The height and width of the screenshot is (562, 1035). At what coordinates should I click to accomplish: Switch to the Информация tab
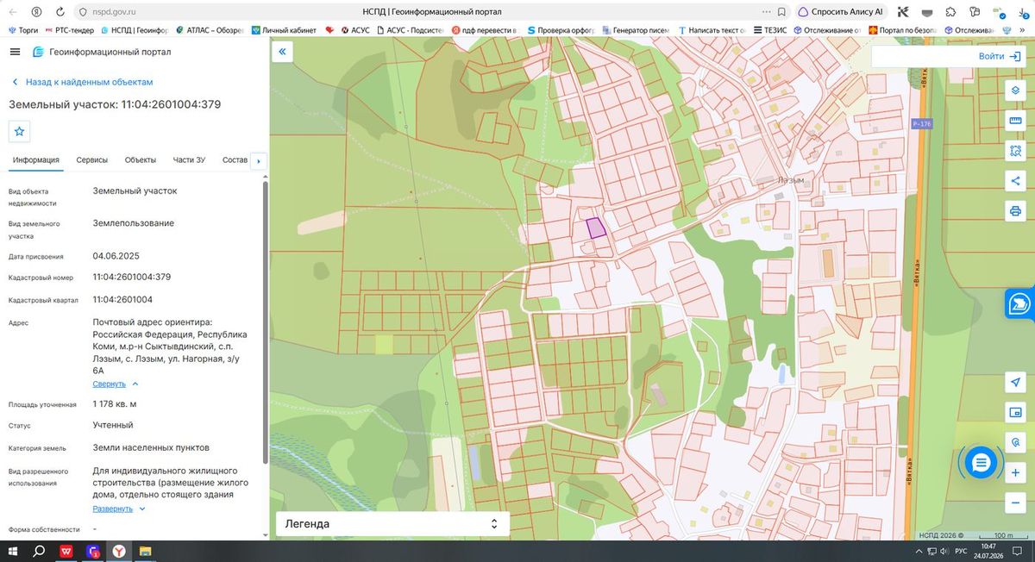point(36,160)
